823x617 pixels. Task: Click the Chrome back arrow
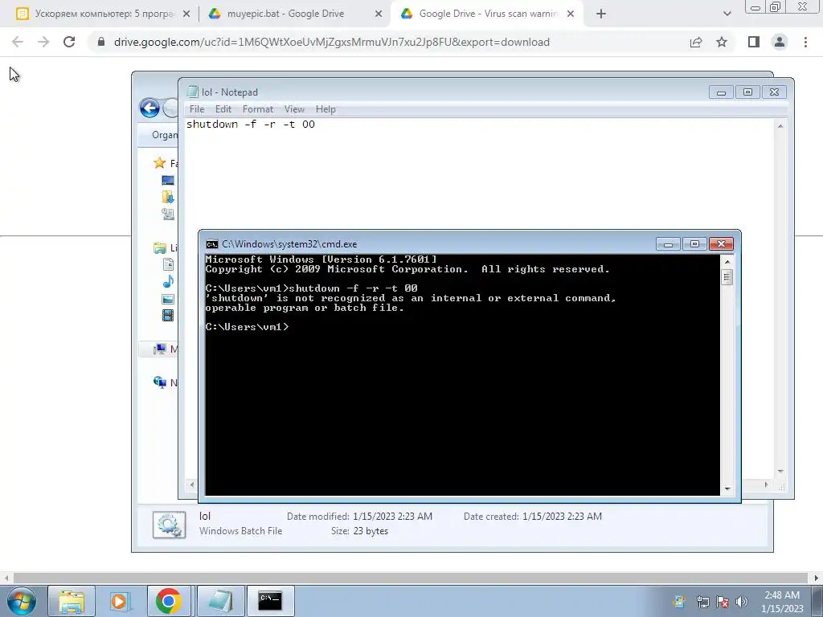tap(18, 42)
